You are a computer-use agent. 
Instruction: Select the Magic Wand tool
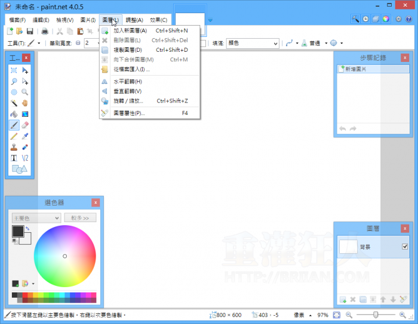14,103
